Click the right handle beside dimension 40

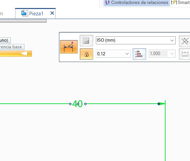[x=85, y=104]
